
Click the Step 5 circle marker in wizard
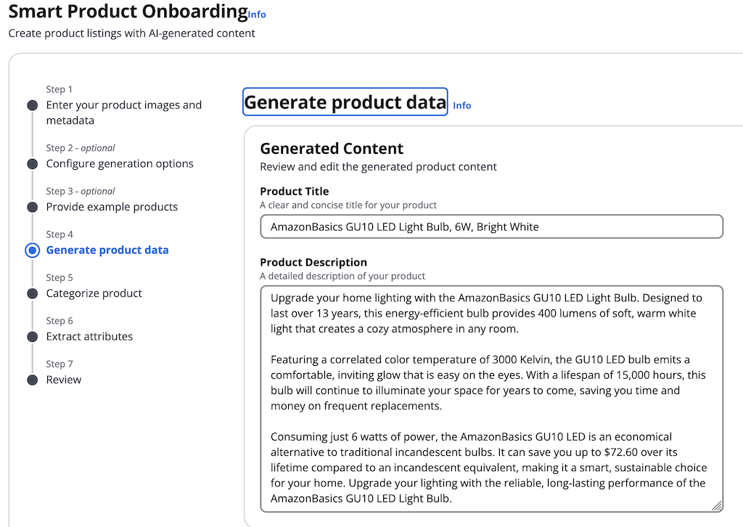[x=32, y=293]
